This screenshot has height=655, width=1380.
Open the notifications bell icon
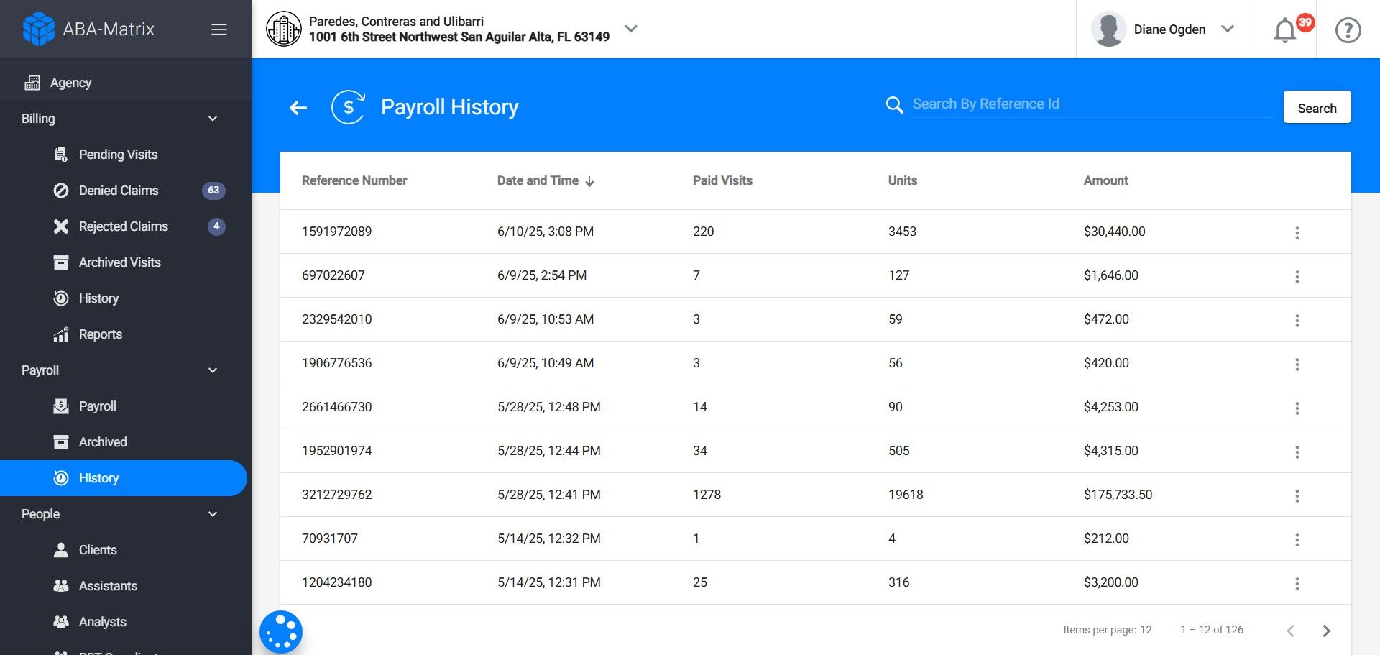coord(1284,30)
